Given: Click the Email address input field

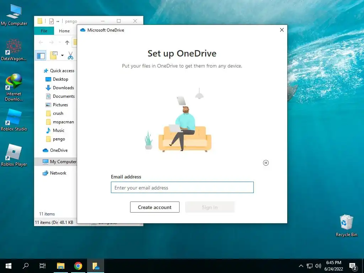Looking at the screenshot, I should (x=182, y=188).
